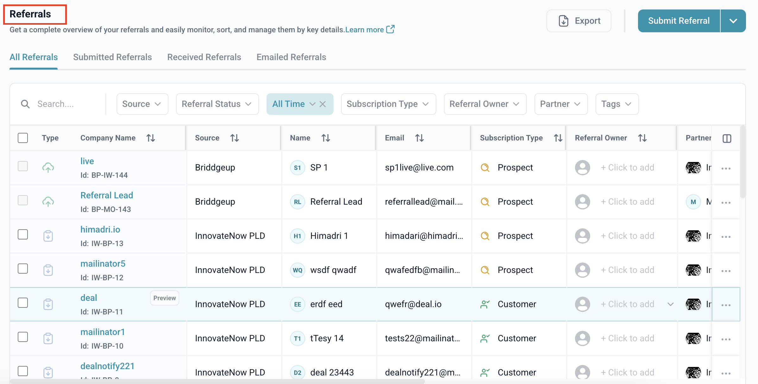The width and height of the screenshot is (758, 384).
Task: Open the Referral Status filter dropdown
Action: [217, 104]
